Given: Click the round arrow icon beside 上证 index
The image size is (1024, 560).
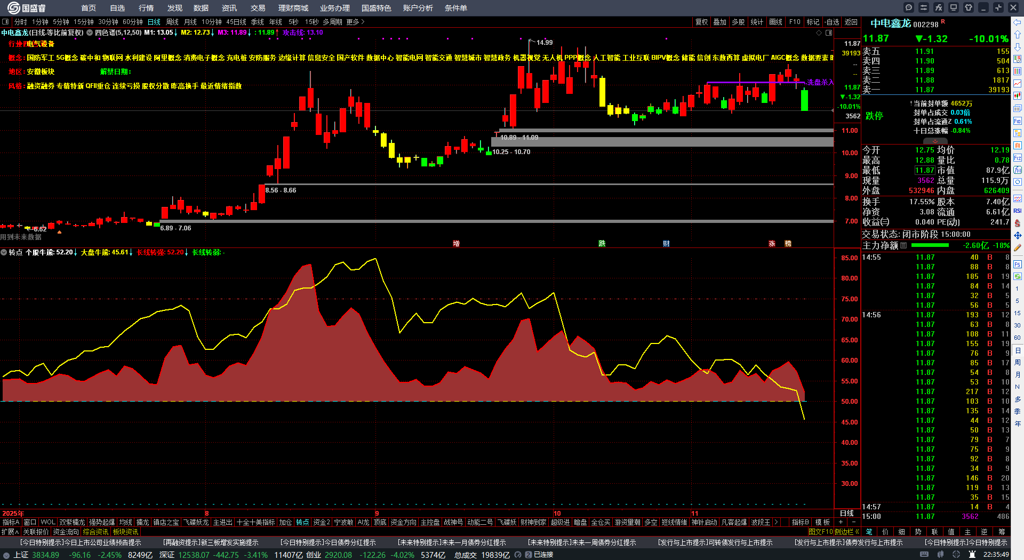Looking at the screenshot, I should [x=6, y=555].
